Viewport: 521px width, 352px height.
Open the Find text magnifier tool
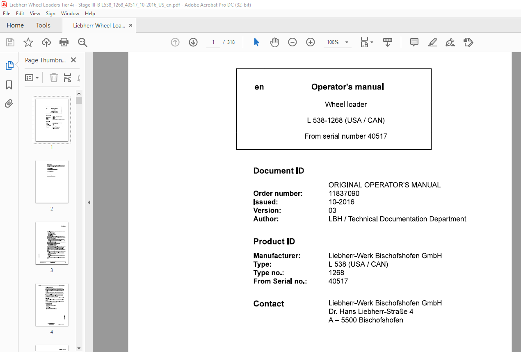coord(83,42)
